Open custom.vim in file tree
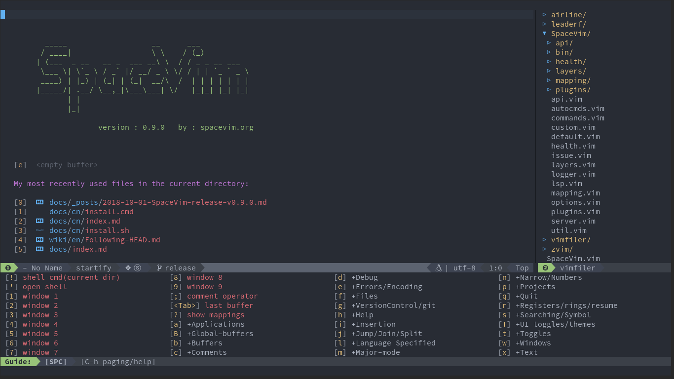This screenshot has height=379, width=674. (573, 127)
